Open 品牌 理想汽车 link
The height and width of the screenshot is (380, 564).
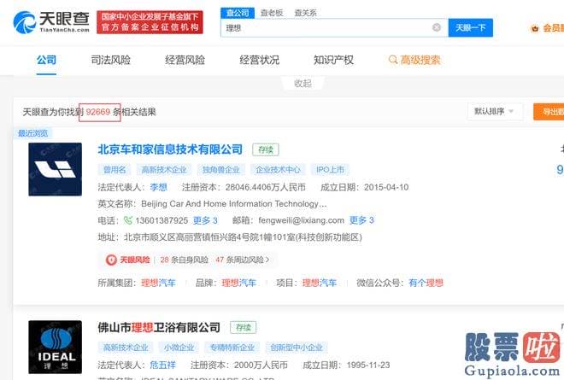(238, 283)
